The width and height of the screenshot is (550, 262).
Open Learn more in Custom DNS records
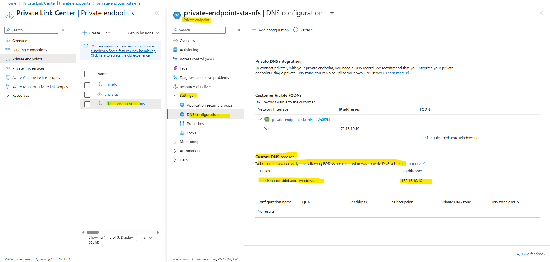click(413, 163)
